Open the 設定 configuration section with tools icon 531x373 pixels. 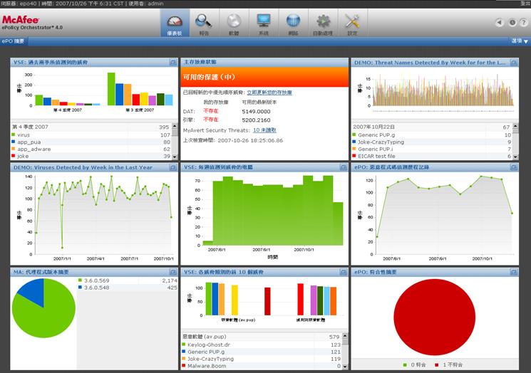(x=353, y=23)
